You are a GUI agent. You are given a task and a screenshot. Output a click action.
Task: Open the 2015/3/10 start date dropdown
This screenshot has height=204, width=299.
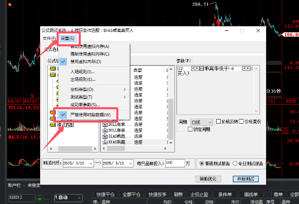point(91,163)
